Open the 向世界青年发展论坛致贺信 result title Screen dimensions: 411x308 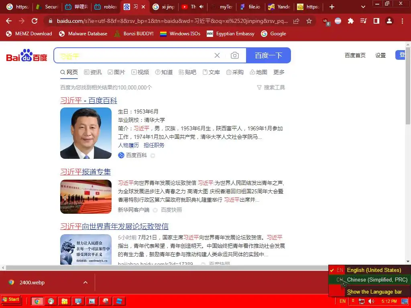[114, 226]
